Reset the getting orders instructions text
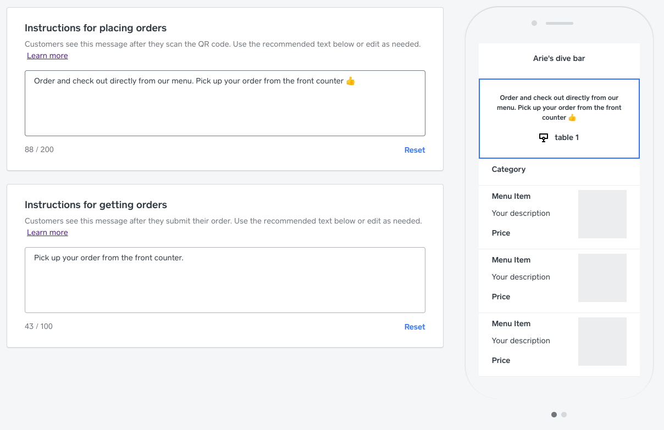 tap(414, 327)
